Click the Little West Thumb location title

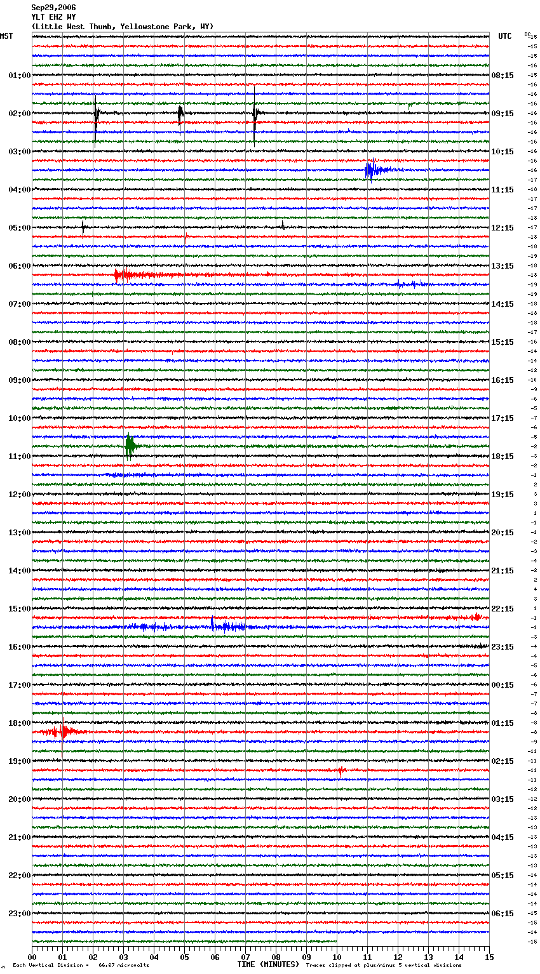point(123,27)
